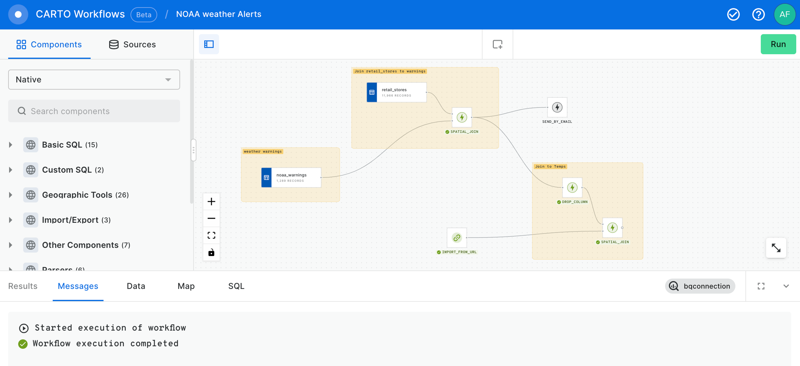Switch to the Sources tab
Viewport: 800px width, 366px height.
[132, 44]
